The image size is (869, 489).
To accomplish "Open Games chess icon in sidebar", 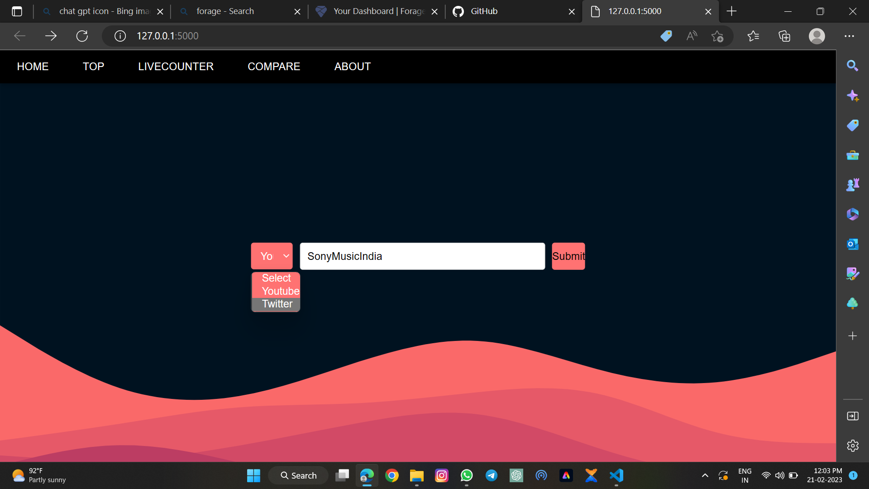I will point(853,185).
